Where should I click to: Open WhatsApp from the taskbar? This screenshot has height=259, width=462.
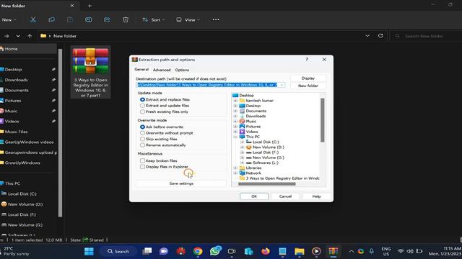(x=215, y=251)
